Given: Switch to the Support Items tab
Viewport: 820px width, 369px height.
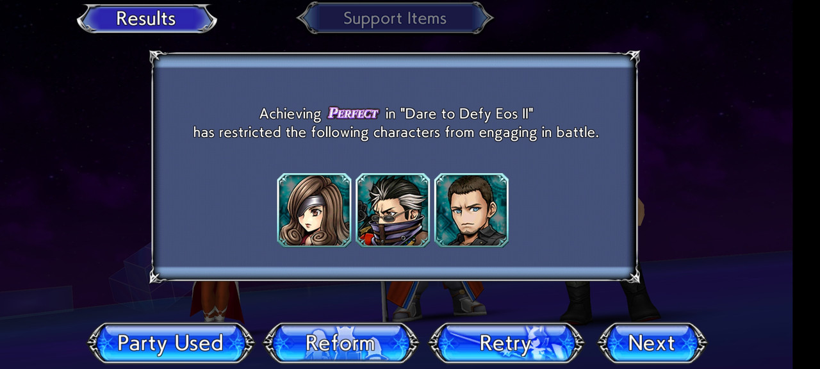Looking at the screenshot, I should click(x=395, y=19).
